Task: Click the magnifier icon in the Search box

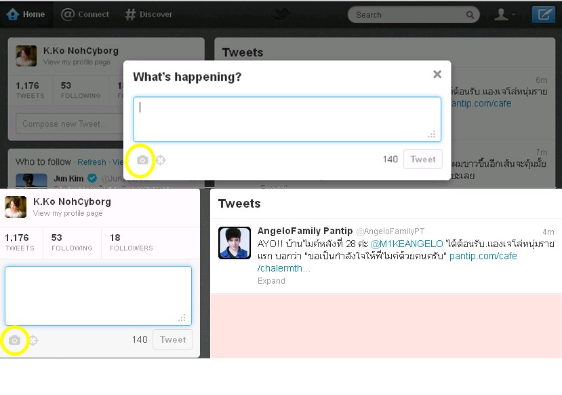Action: click(470, 15)
